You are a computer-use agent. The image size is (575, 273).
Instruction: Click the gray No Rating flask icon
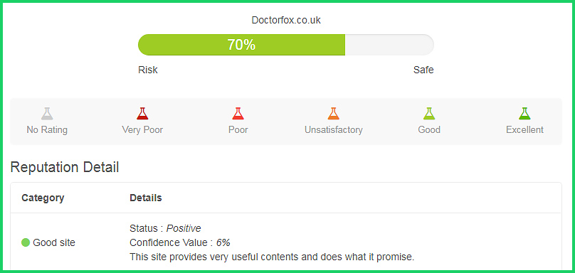(x=47, y=114)
